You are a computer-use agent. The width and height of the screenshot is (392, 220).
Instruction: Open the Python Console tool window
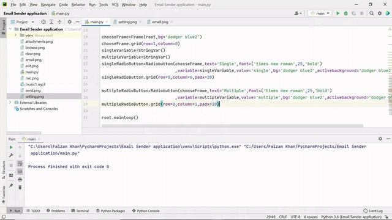point(146,211)
